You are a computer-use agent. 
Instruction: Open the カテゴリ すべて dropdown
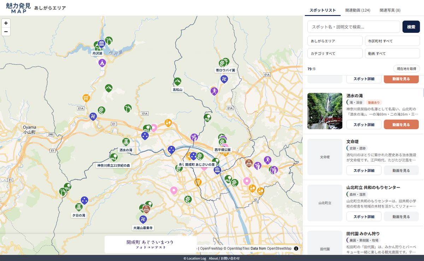pyautogui.click(x=335, y=53)
